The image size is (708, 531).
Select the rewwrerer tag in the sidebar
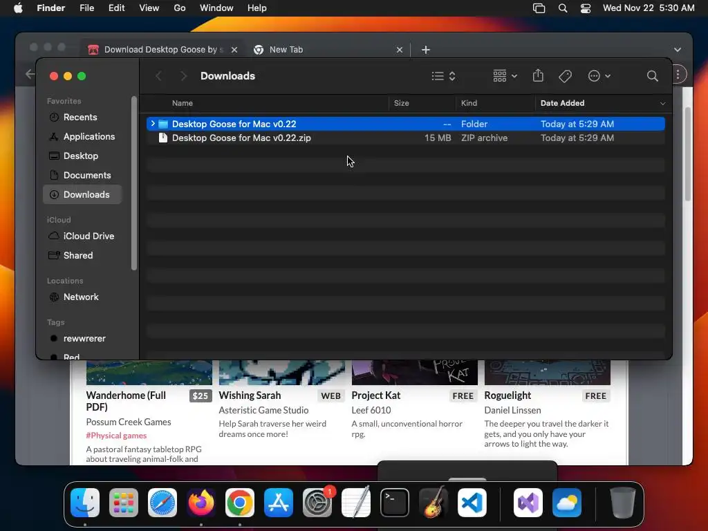[84, 339]
